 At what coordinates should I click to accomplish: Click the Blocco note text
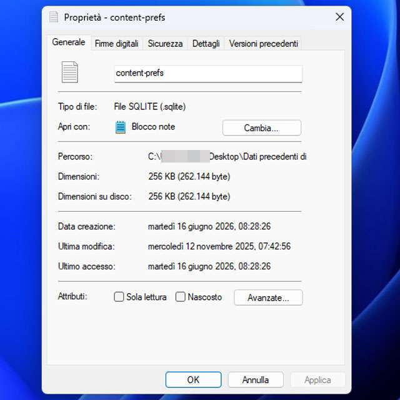pos(153,127)
